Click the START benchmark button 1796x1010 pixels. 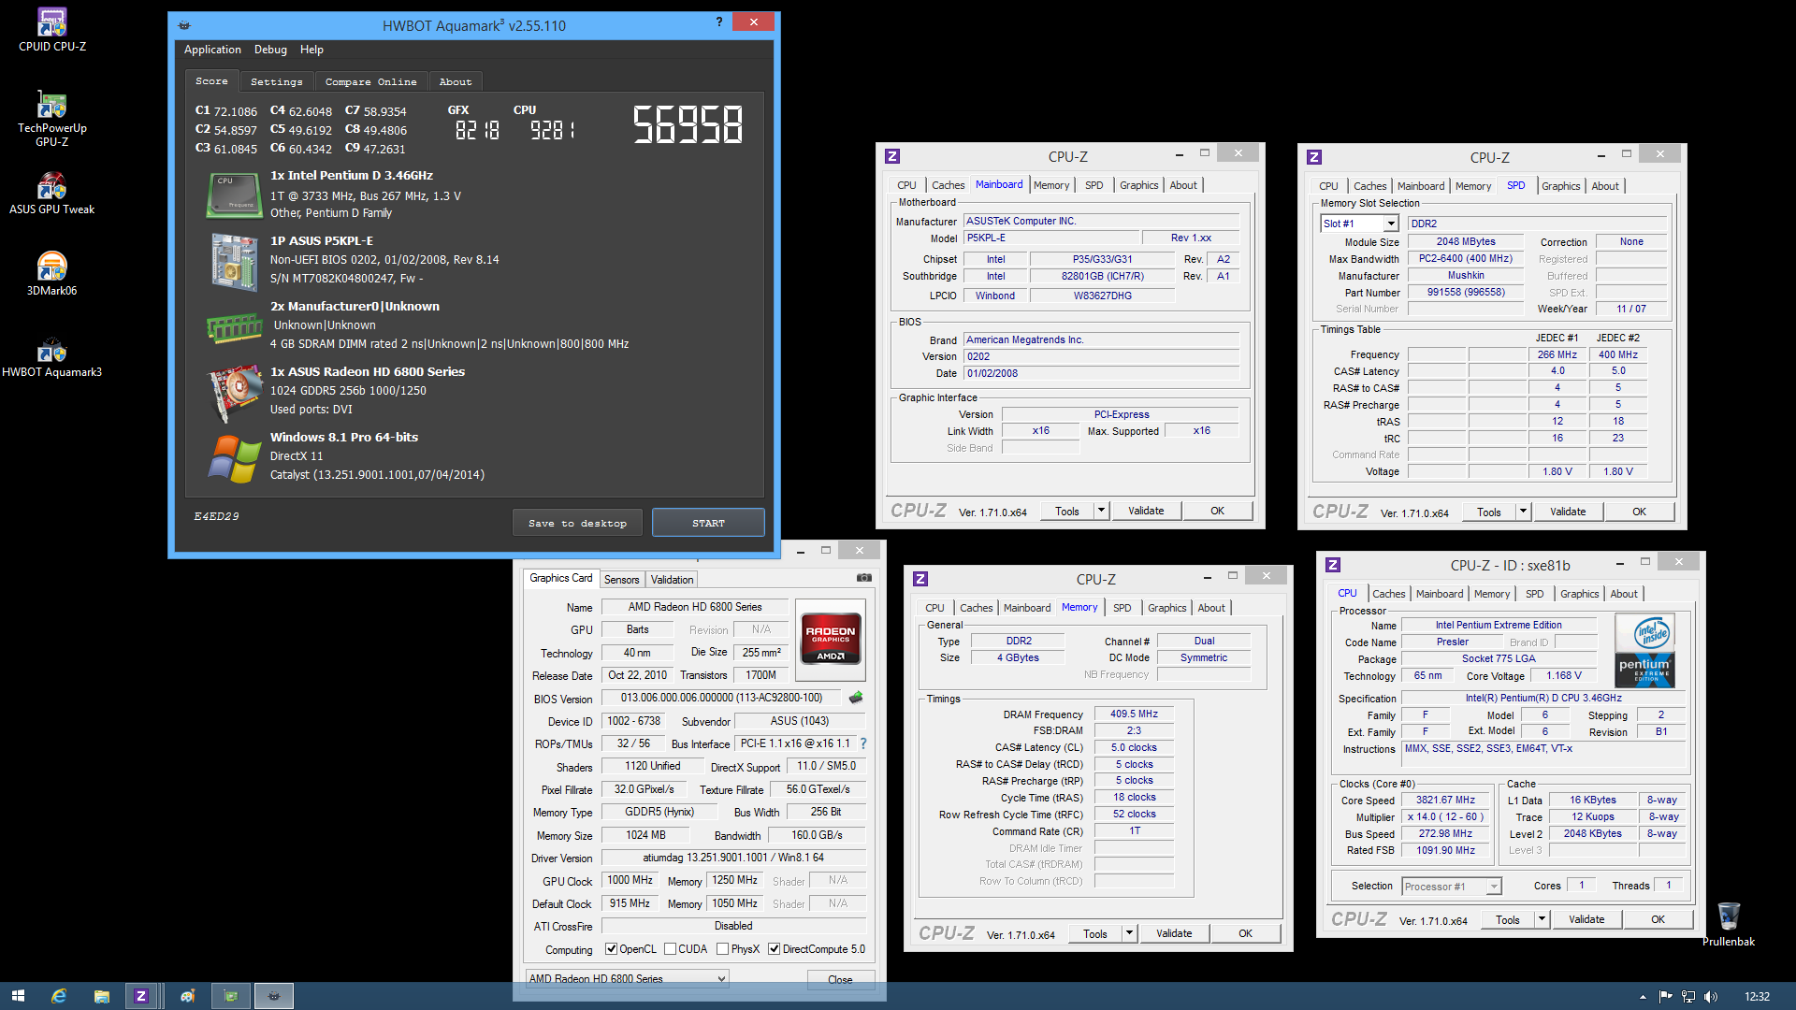tap(708, 523)
